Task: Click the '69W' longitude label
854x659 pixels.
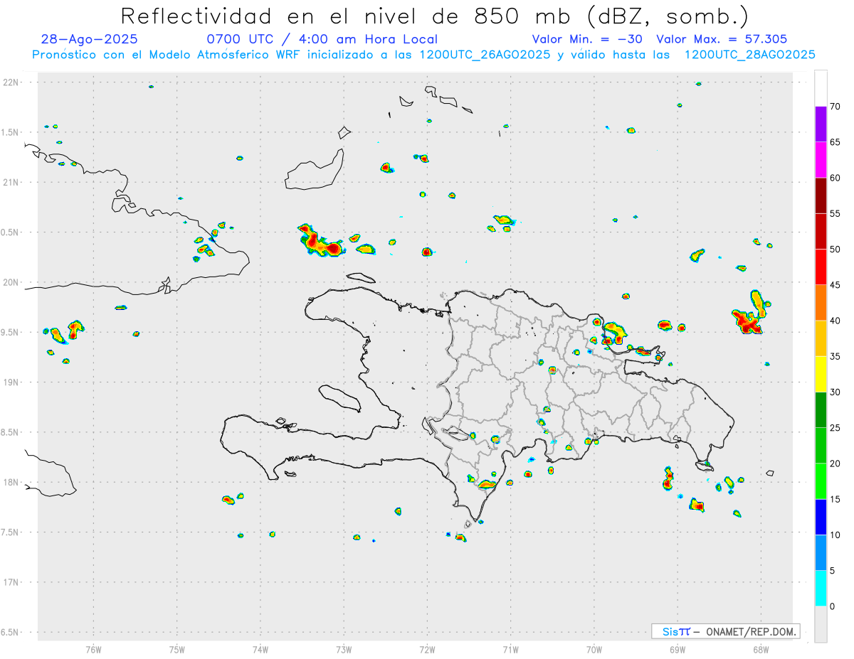Action: coord(678,650)
